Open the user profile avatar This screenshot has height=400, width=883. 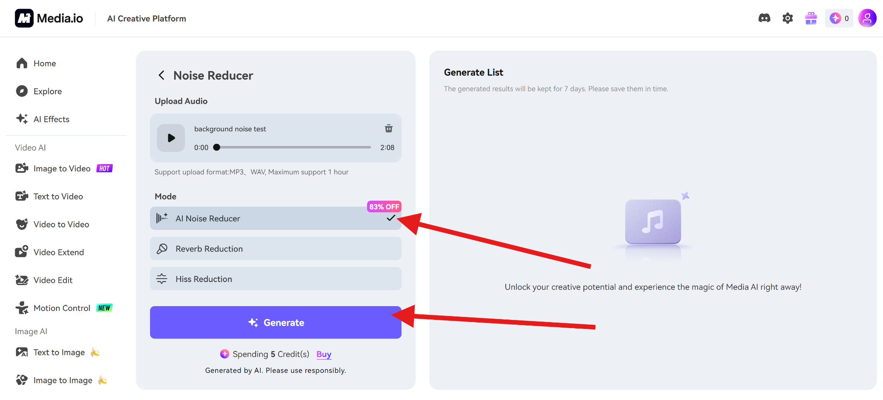[x=867, y=18]
